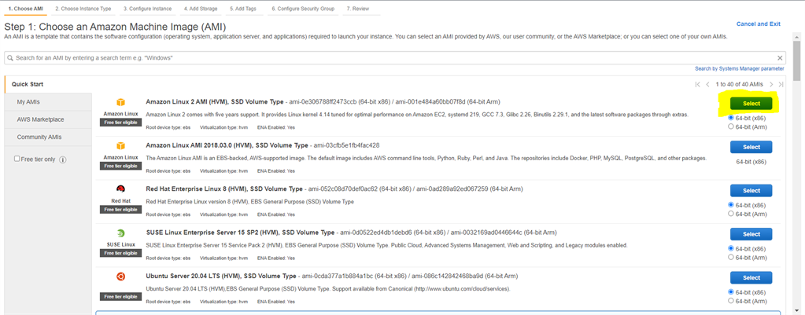Click the Step 1: Choose an Amazon Machine Image heading

tap(115, 27)
